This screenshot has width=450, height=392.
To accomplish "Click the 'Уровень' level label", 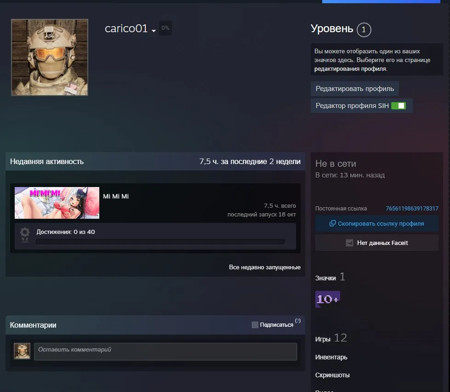I will pyautogui.click(x=332, y=28).
